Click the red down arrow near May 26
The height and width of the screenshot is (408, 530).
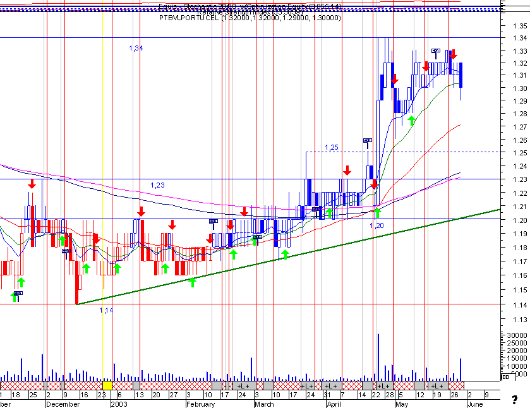454,54
